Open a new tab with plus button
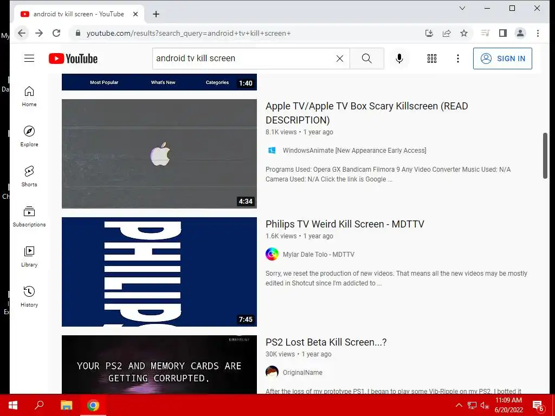Image resolution: width=555 pixels, height=416 pixels. point(156,14)
